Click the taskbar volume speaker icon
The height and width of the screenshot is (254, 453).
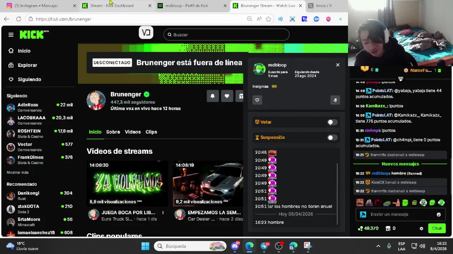pos(422,246)
